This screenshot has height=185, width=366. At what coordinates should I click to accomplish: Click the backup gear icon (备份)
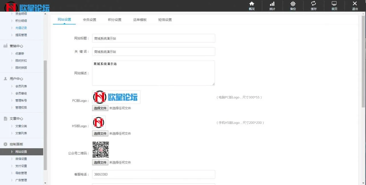point(293,4)
